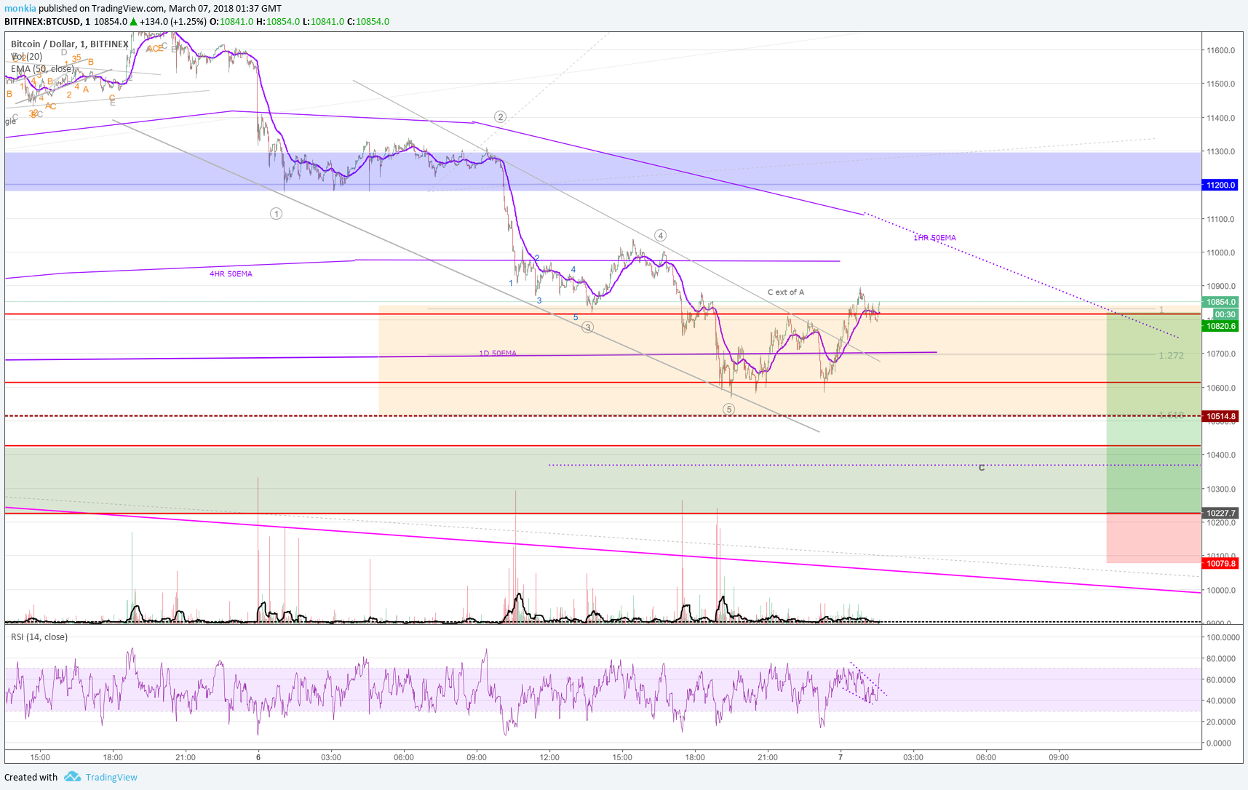Select the RSI (14, close) pane label
Viewport: 1248px width, 790px height.
(x=39, y=637)
